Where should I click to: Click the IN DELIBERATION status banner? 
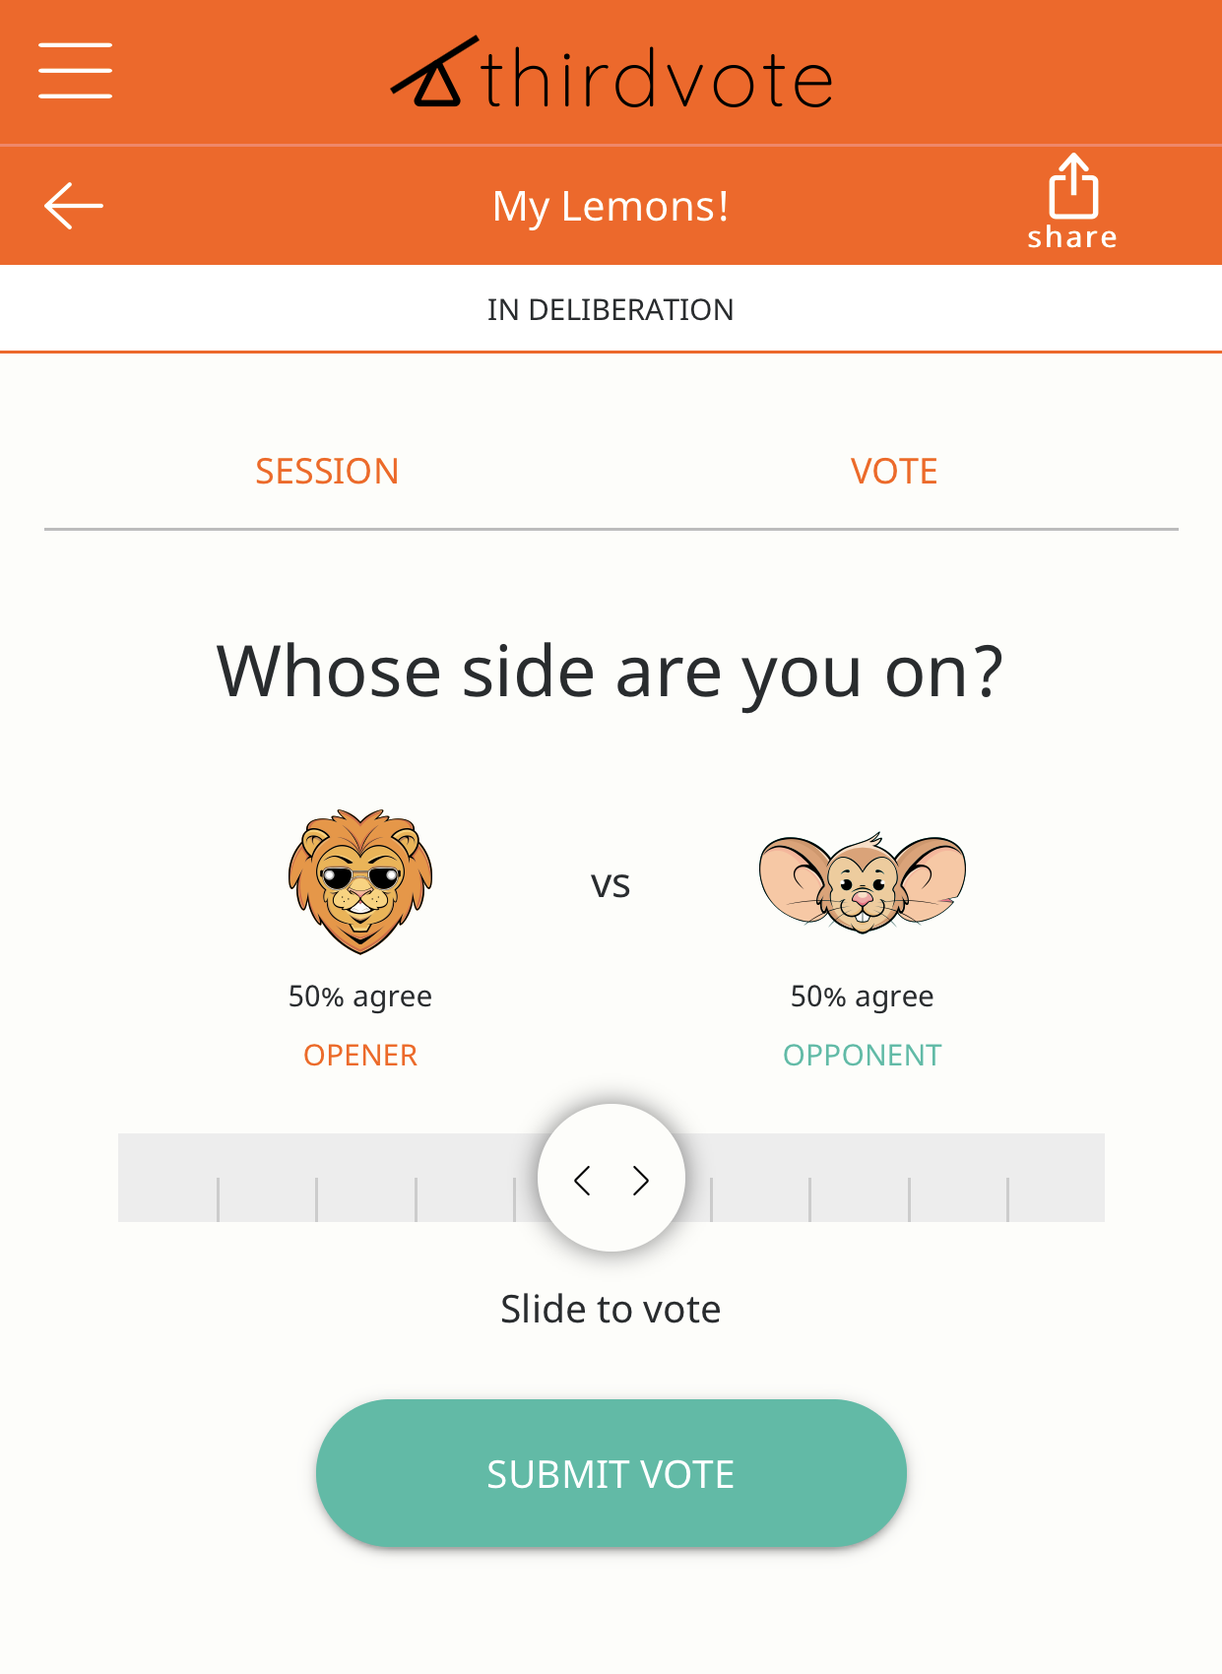pos(611,308)
